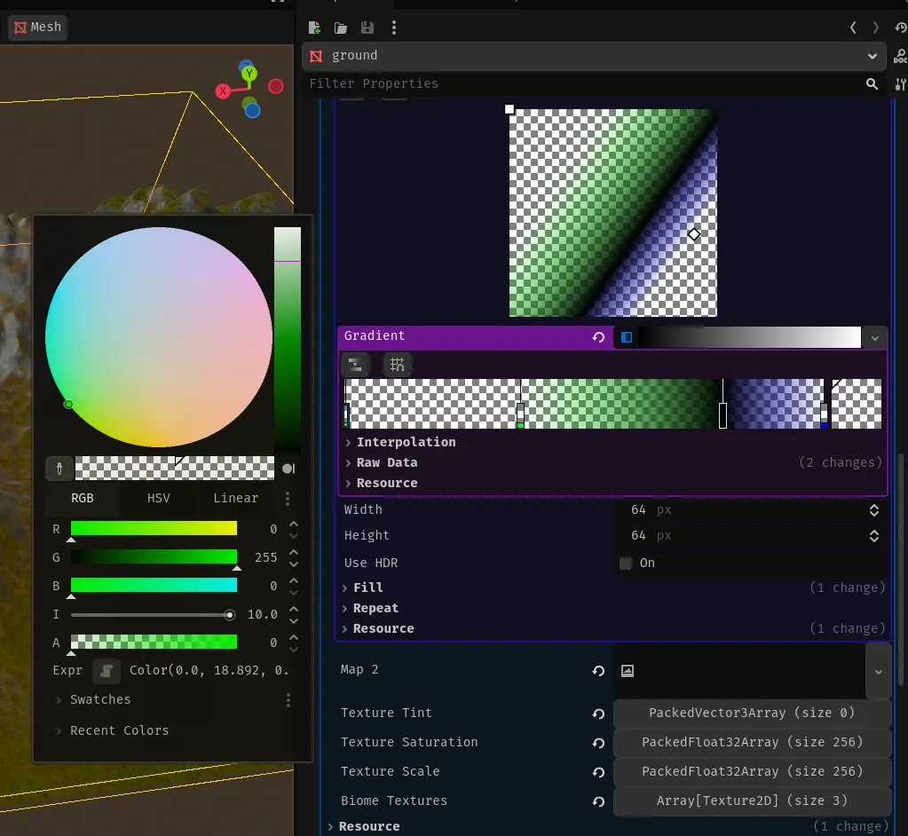Toggle gradient grid snapping
This screenshot has height=836, width=908.
pos(397,364)
